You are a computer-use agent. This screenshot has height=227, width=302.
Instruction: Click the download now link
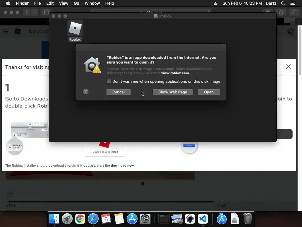[122, 166]
